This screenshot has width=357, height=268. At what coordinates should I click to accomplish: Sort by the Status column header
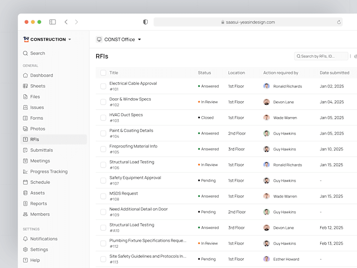click(204, 72)
